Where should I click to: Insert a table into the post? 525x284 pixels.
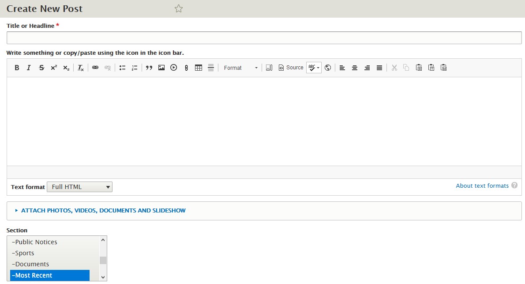199,68
